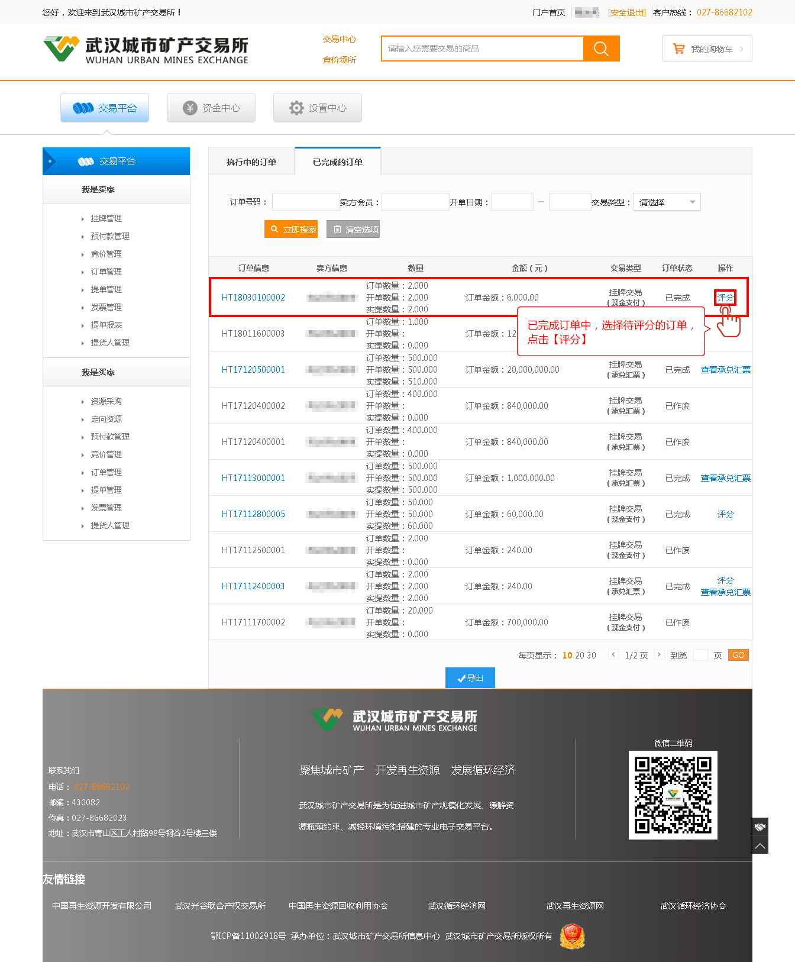Image resolution: width=795 pixels, height=962 pixels.
Task: Expand 挂牌管理 under seller menu
Action: click(106, 218)
